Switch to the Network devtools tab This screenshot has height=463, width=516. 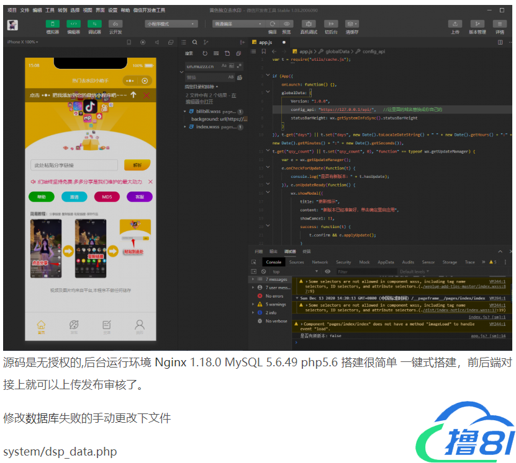320,262
